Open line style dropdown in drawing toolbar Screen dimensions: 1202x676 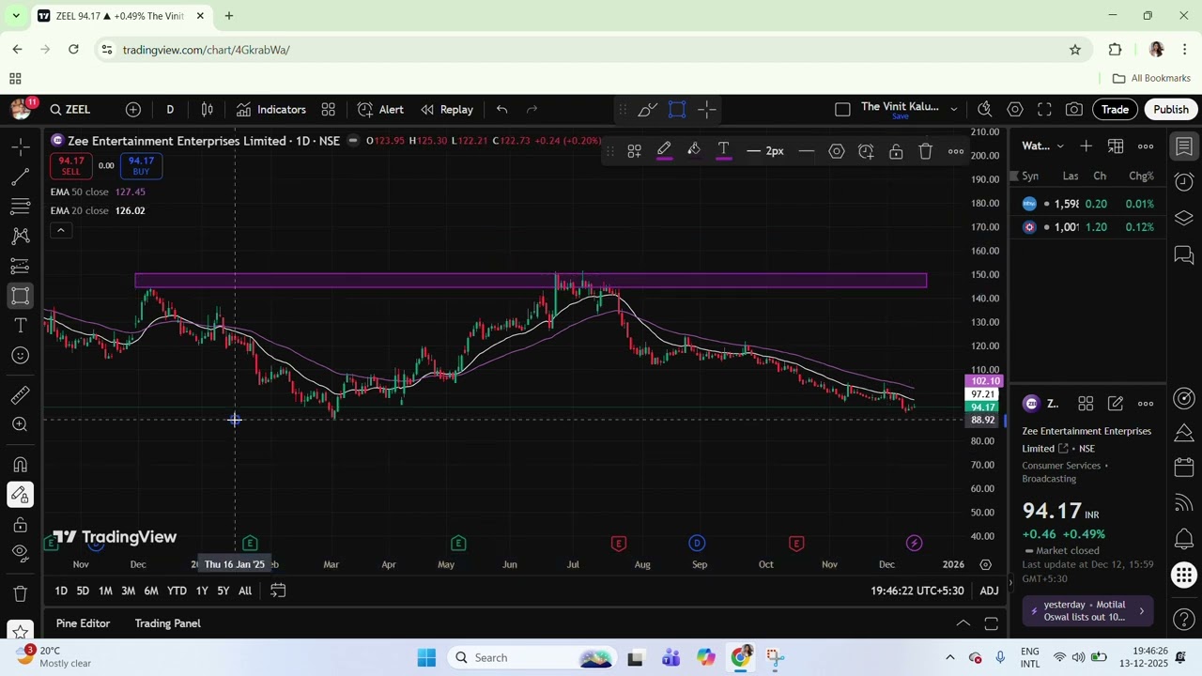806,151
